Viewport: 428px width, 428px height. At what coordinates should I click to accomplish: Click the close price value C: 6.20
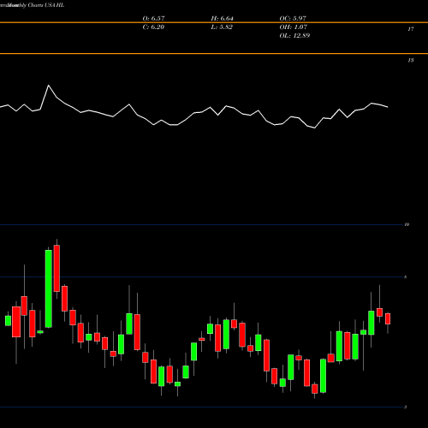point(153,27)
